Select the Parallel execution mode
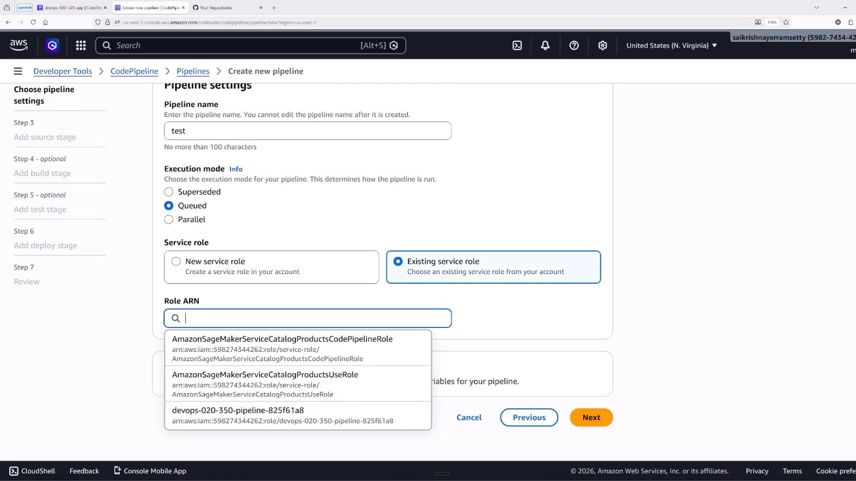Viewport: 856px width, 481px height. click(x=169, y=220)
